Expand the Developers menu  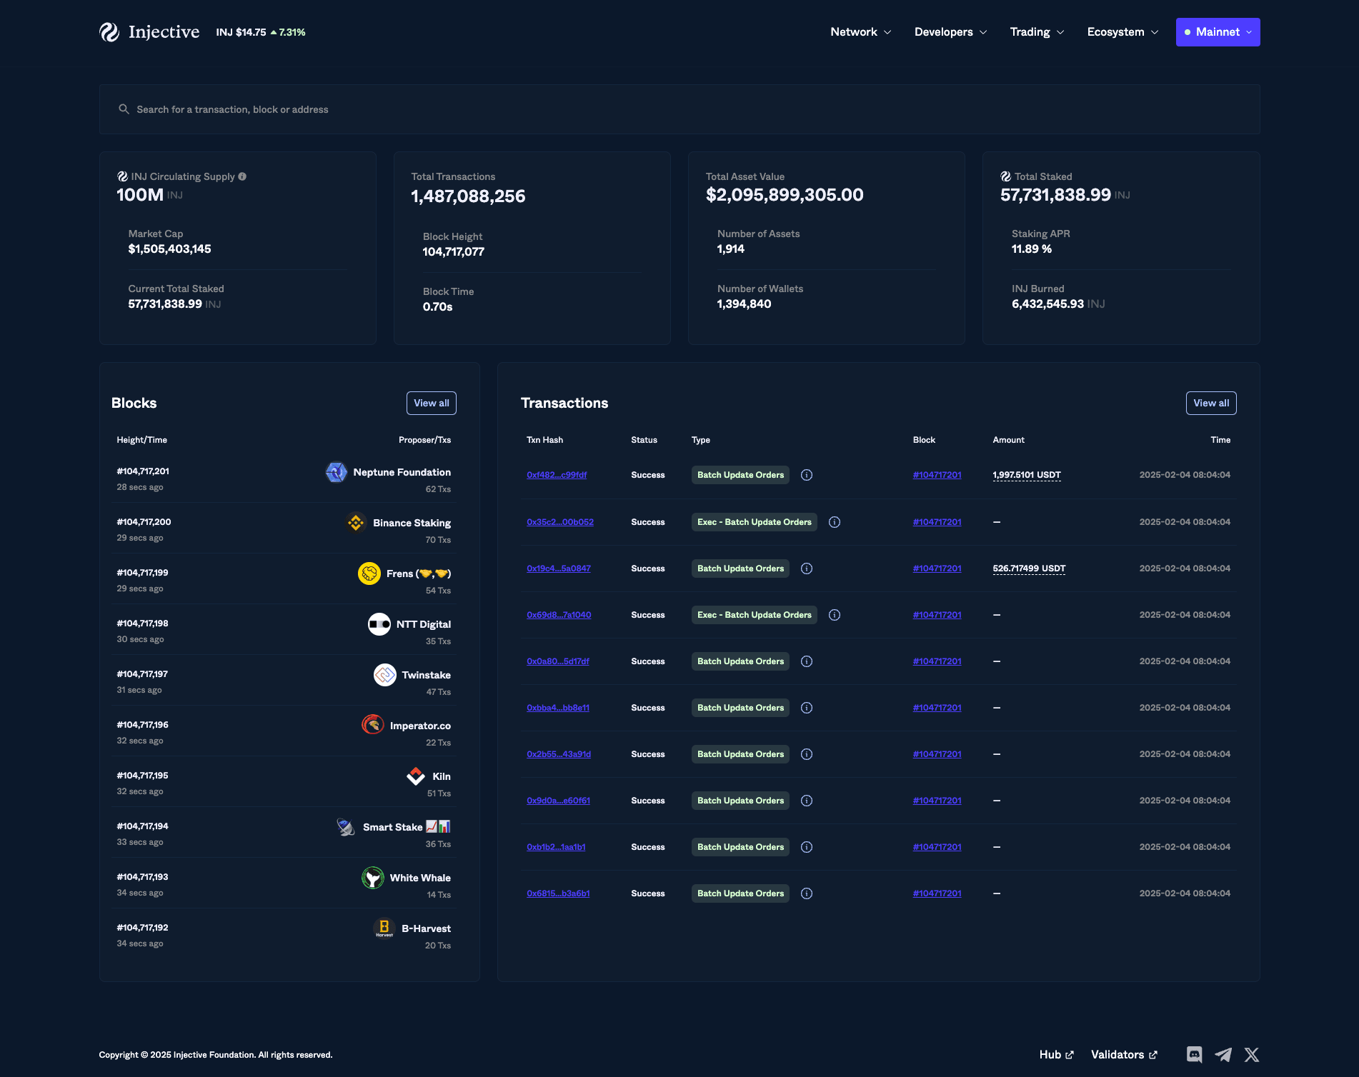pos(950,32)
